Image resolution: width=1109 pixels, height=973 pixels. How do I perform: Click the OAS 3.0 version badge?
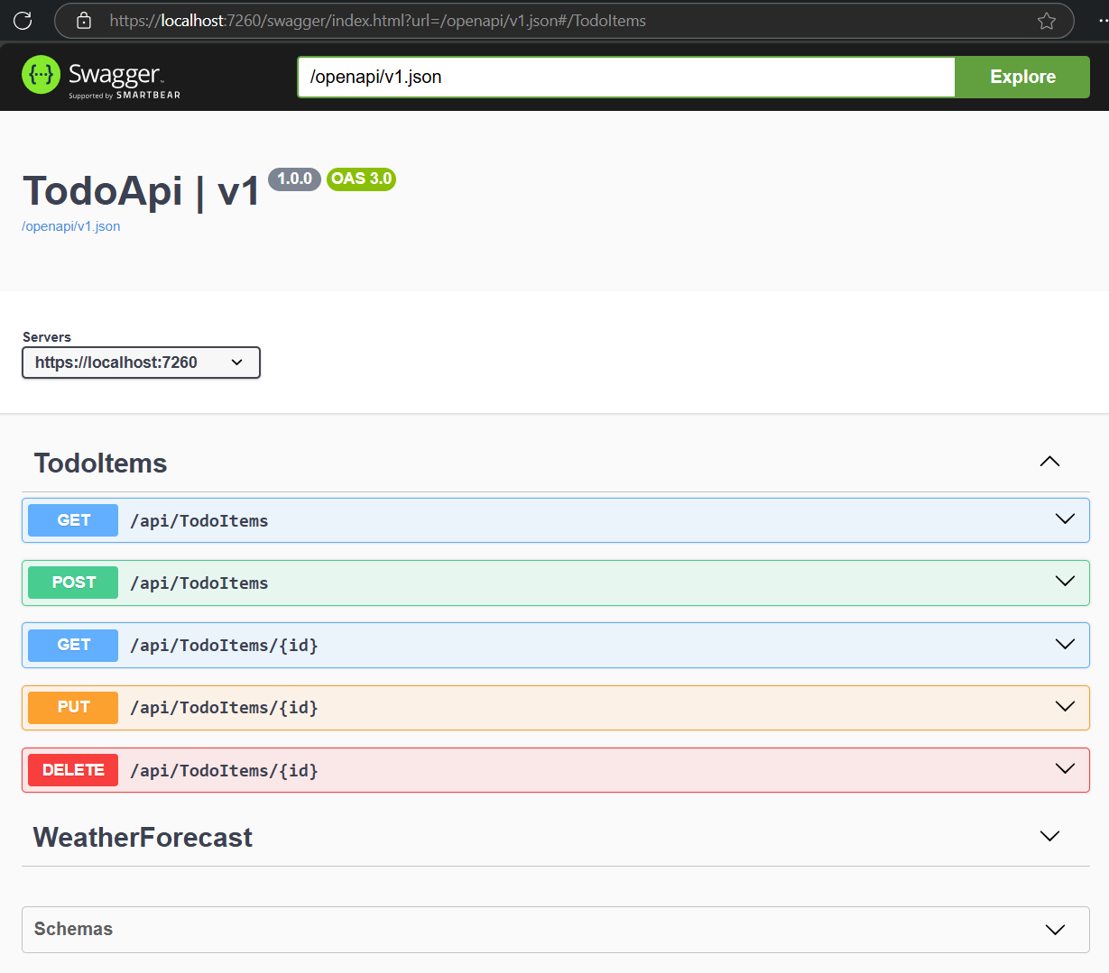click(x=360, y=179)
